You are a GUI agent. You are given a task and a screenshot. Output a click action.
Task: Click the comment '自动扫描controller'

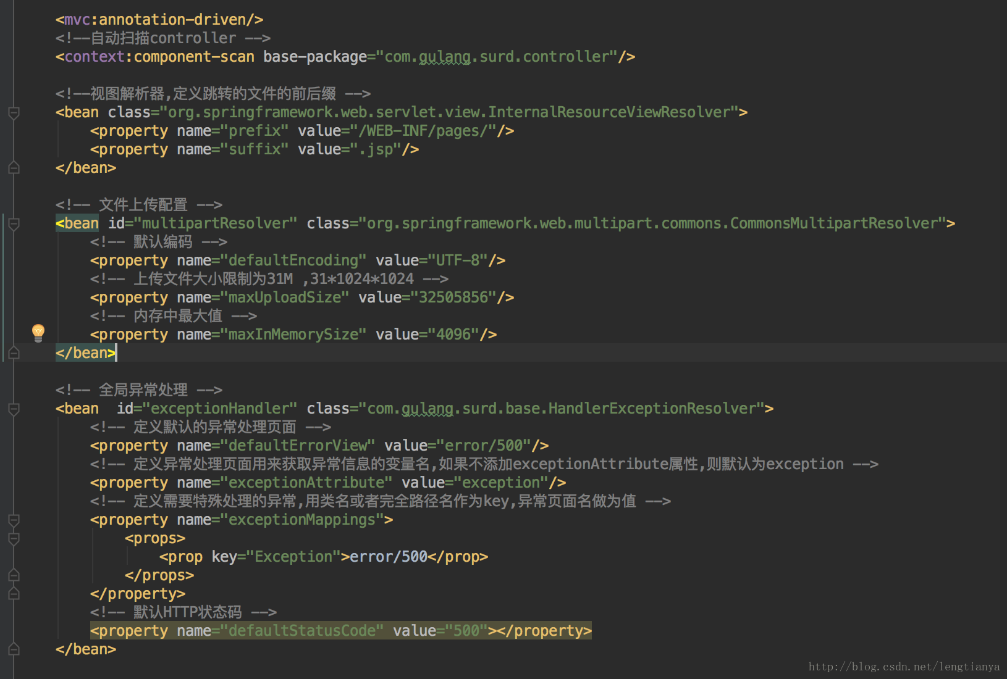(x=163, y=38)
